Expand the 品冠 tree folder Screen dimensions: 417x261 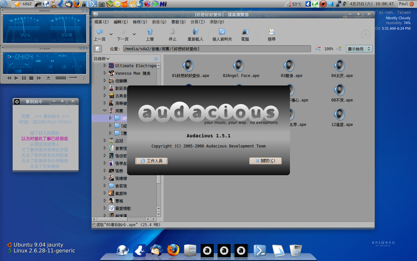pos(105,141)
